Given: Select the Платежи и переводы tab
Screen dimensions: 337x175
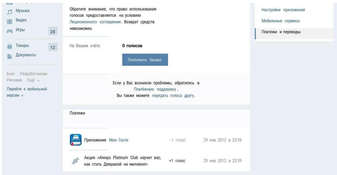Looking at the screenshot, I should coord(294,32).
